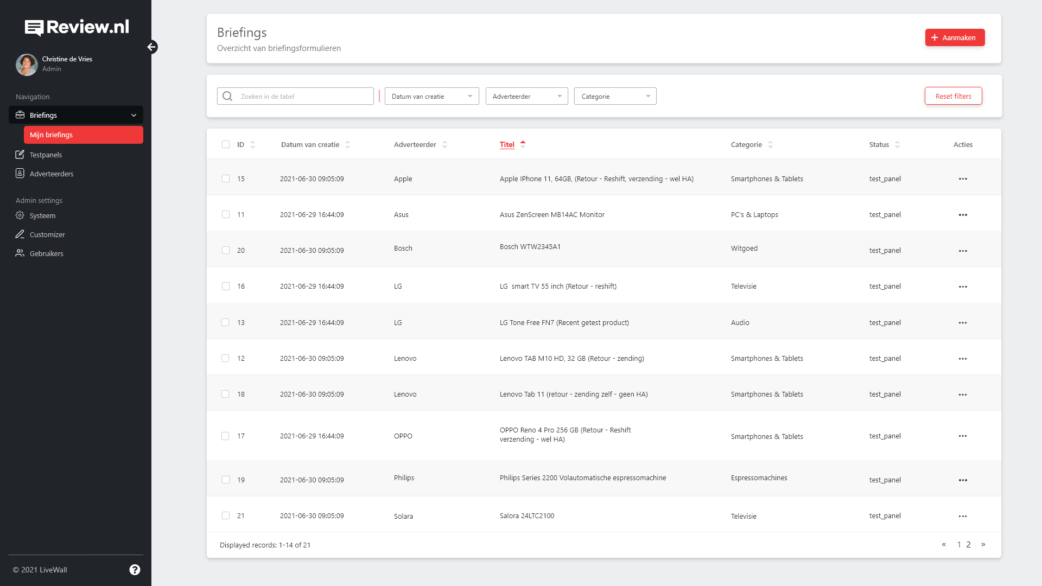Tick checkbox for briefing ID 11

[226, 214]
